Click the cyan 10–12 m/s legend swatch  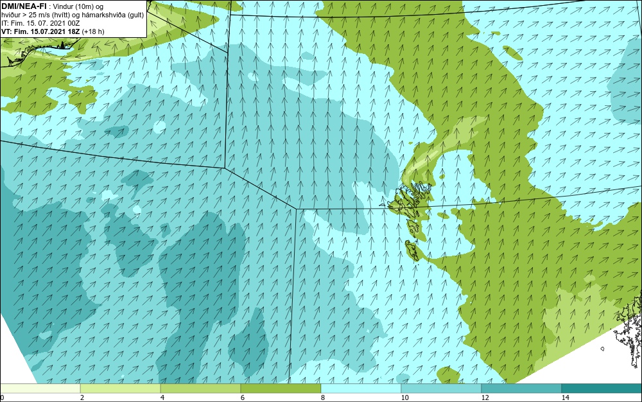442,389
